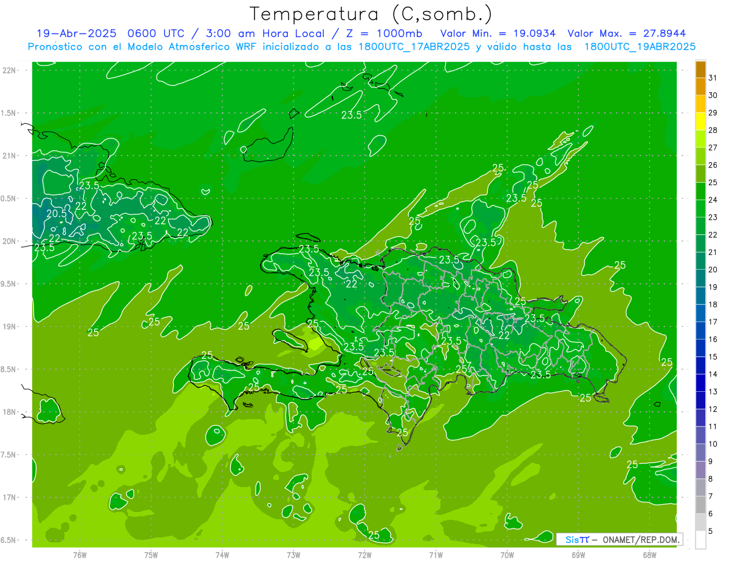Click the 'ONAMET/REP.DOM.' credit label
The image size is (729, 563).
[x=641, y=539]
